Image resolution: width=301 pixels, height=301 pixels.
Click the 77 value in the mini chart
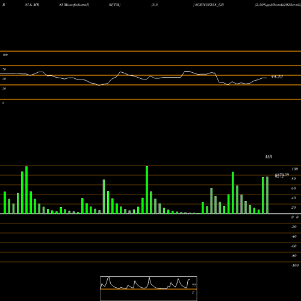click(x=194, y=285)
